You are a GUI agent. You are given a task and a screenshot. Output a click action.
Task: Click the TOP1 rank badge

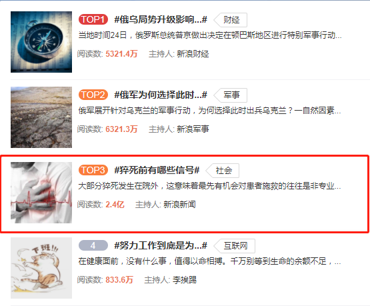tap(93, 19)
